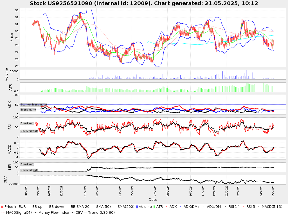Click the green ATR legend swatch

point(154,207)
